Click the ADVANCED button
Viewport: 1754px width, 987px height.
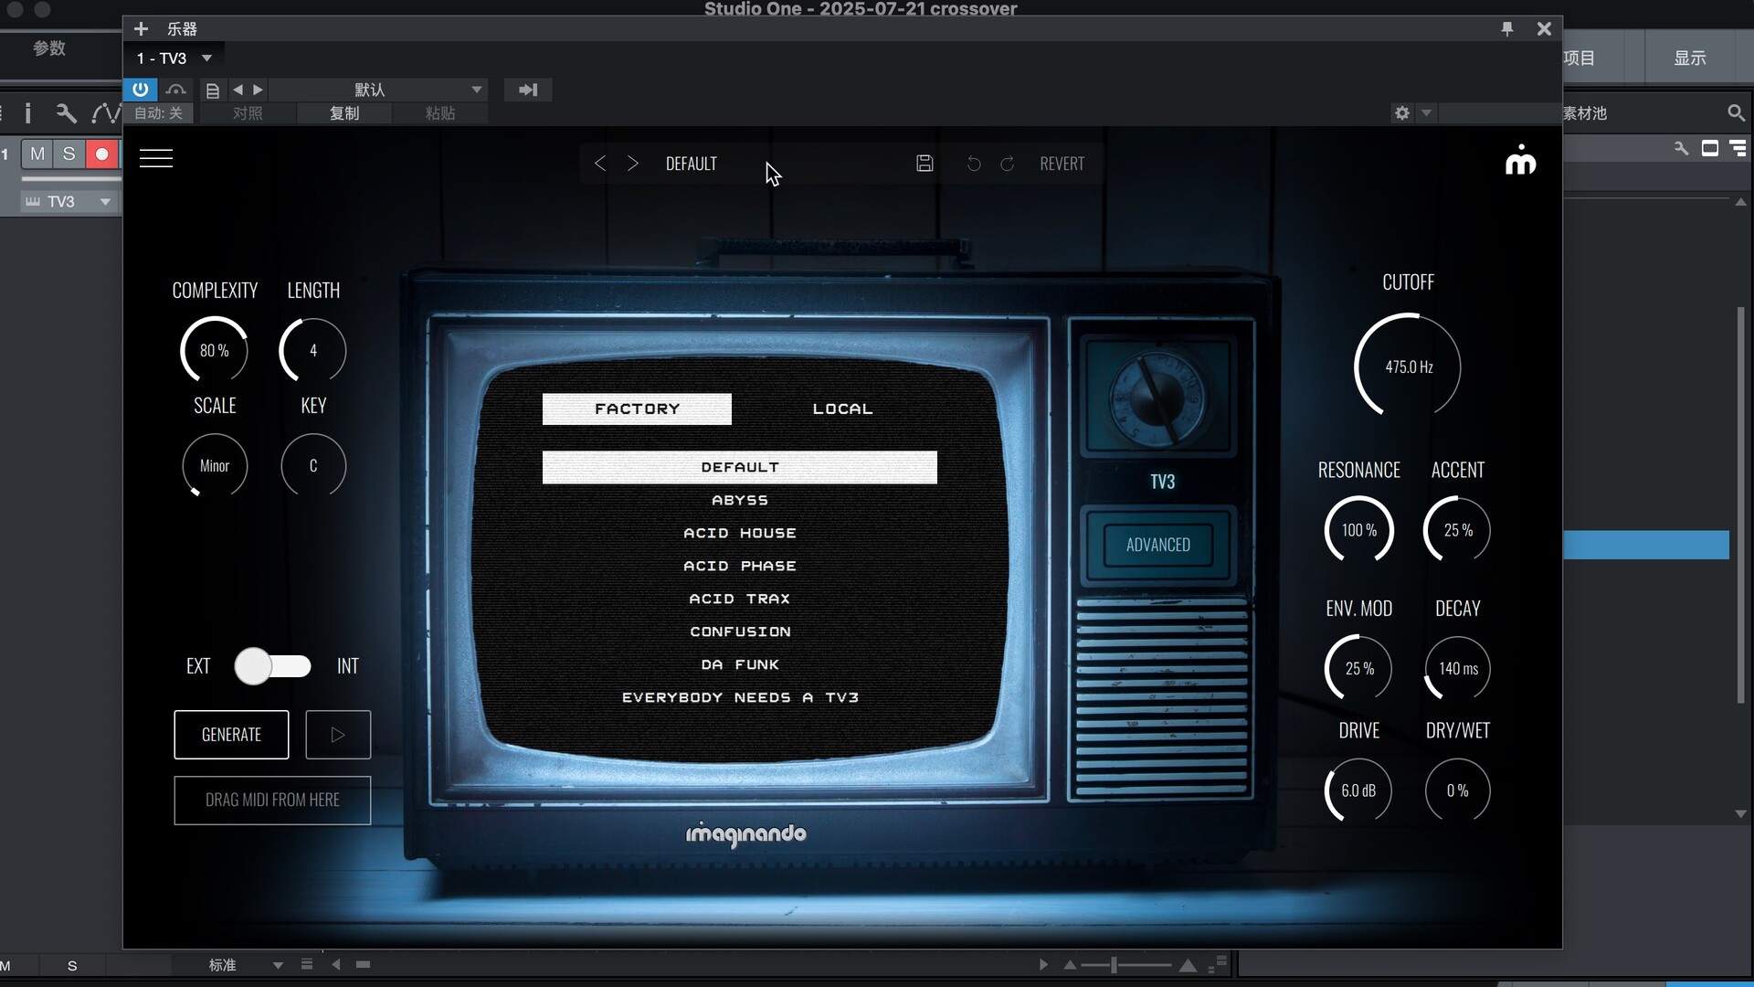coord(1158,545)
